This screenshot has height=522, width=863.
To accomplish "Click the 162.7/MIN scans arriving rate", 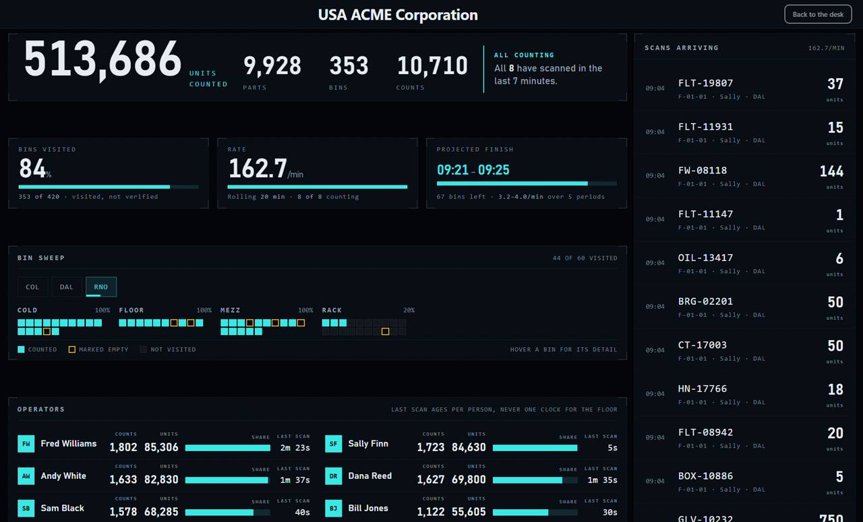I will (826, 49).
